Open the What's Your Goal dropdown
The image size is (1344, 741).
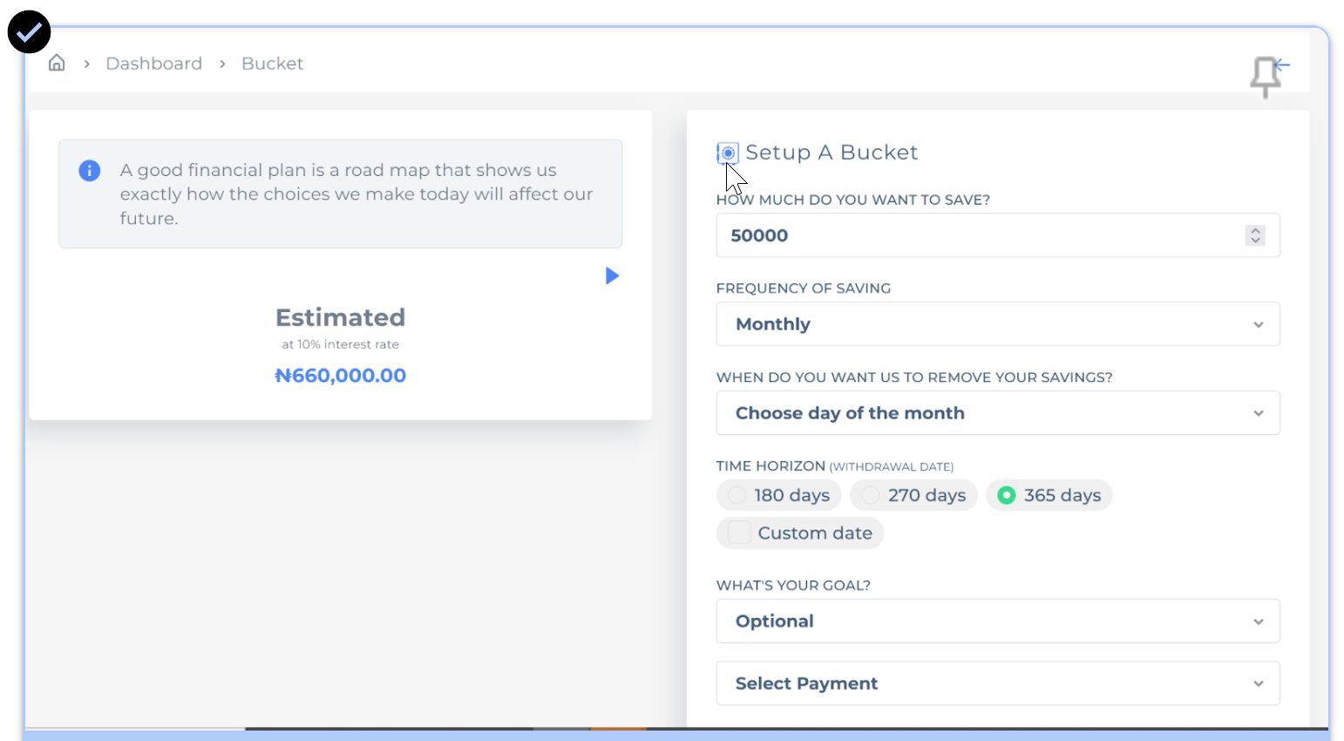pos(997,622)
